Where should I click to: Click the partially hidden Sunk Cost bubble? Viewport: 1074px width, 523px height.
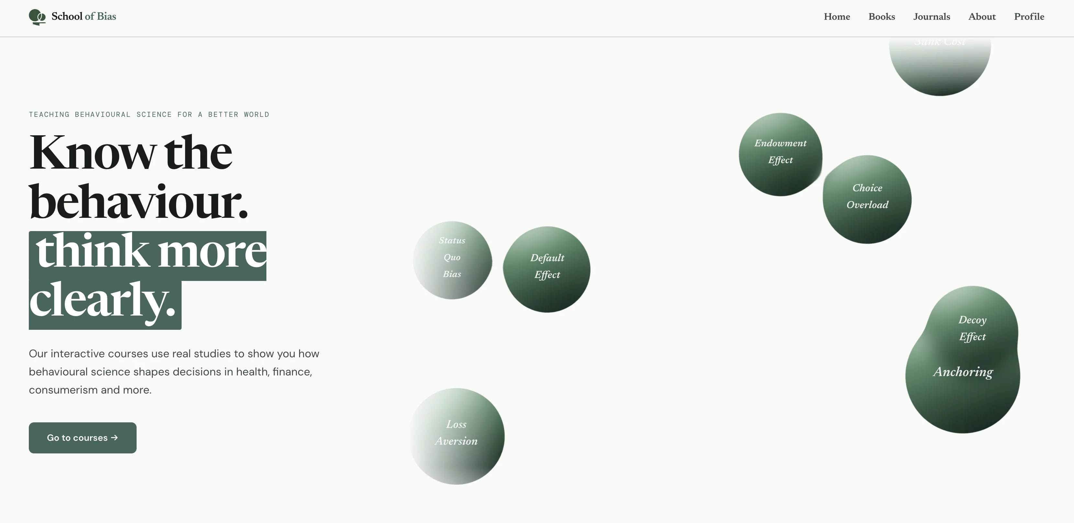[940, 67]
